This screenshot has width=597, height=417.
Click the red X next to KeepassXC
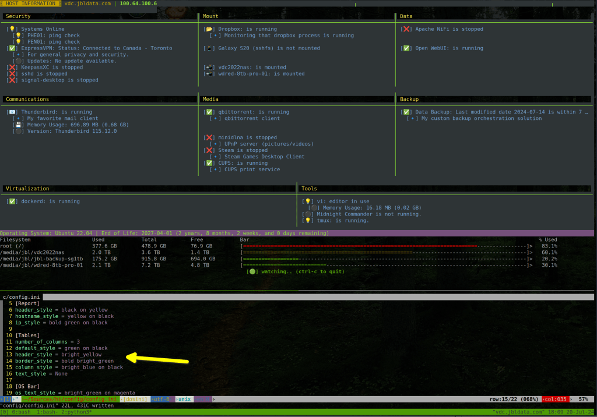click(x=10, y=68)
